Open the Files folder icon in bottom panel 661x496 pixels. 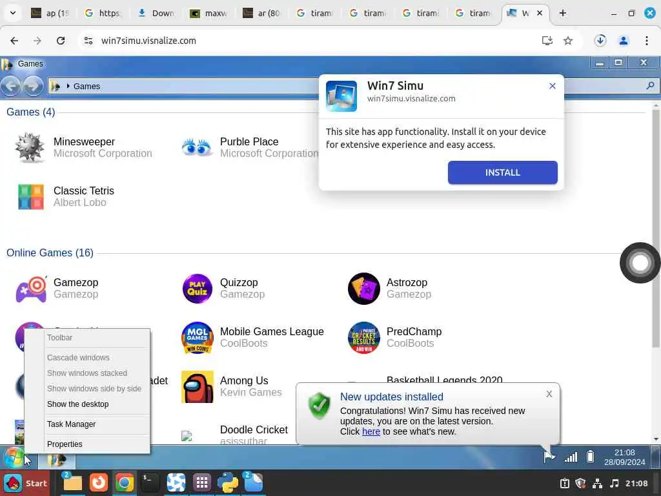point(72,483)
